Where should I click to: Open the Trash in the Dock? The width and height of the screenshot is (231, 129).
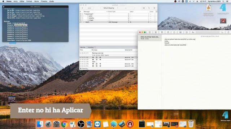191,124
